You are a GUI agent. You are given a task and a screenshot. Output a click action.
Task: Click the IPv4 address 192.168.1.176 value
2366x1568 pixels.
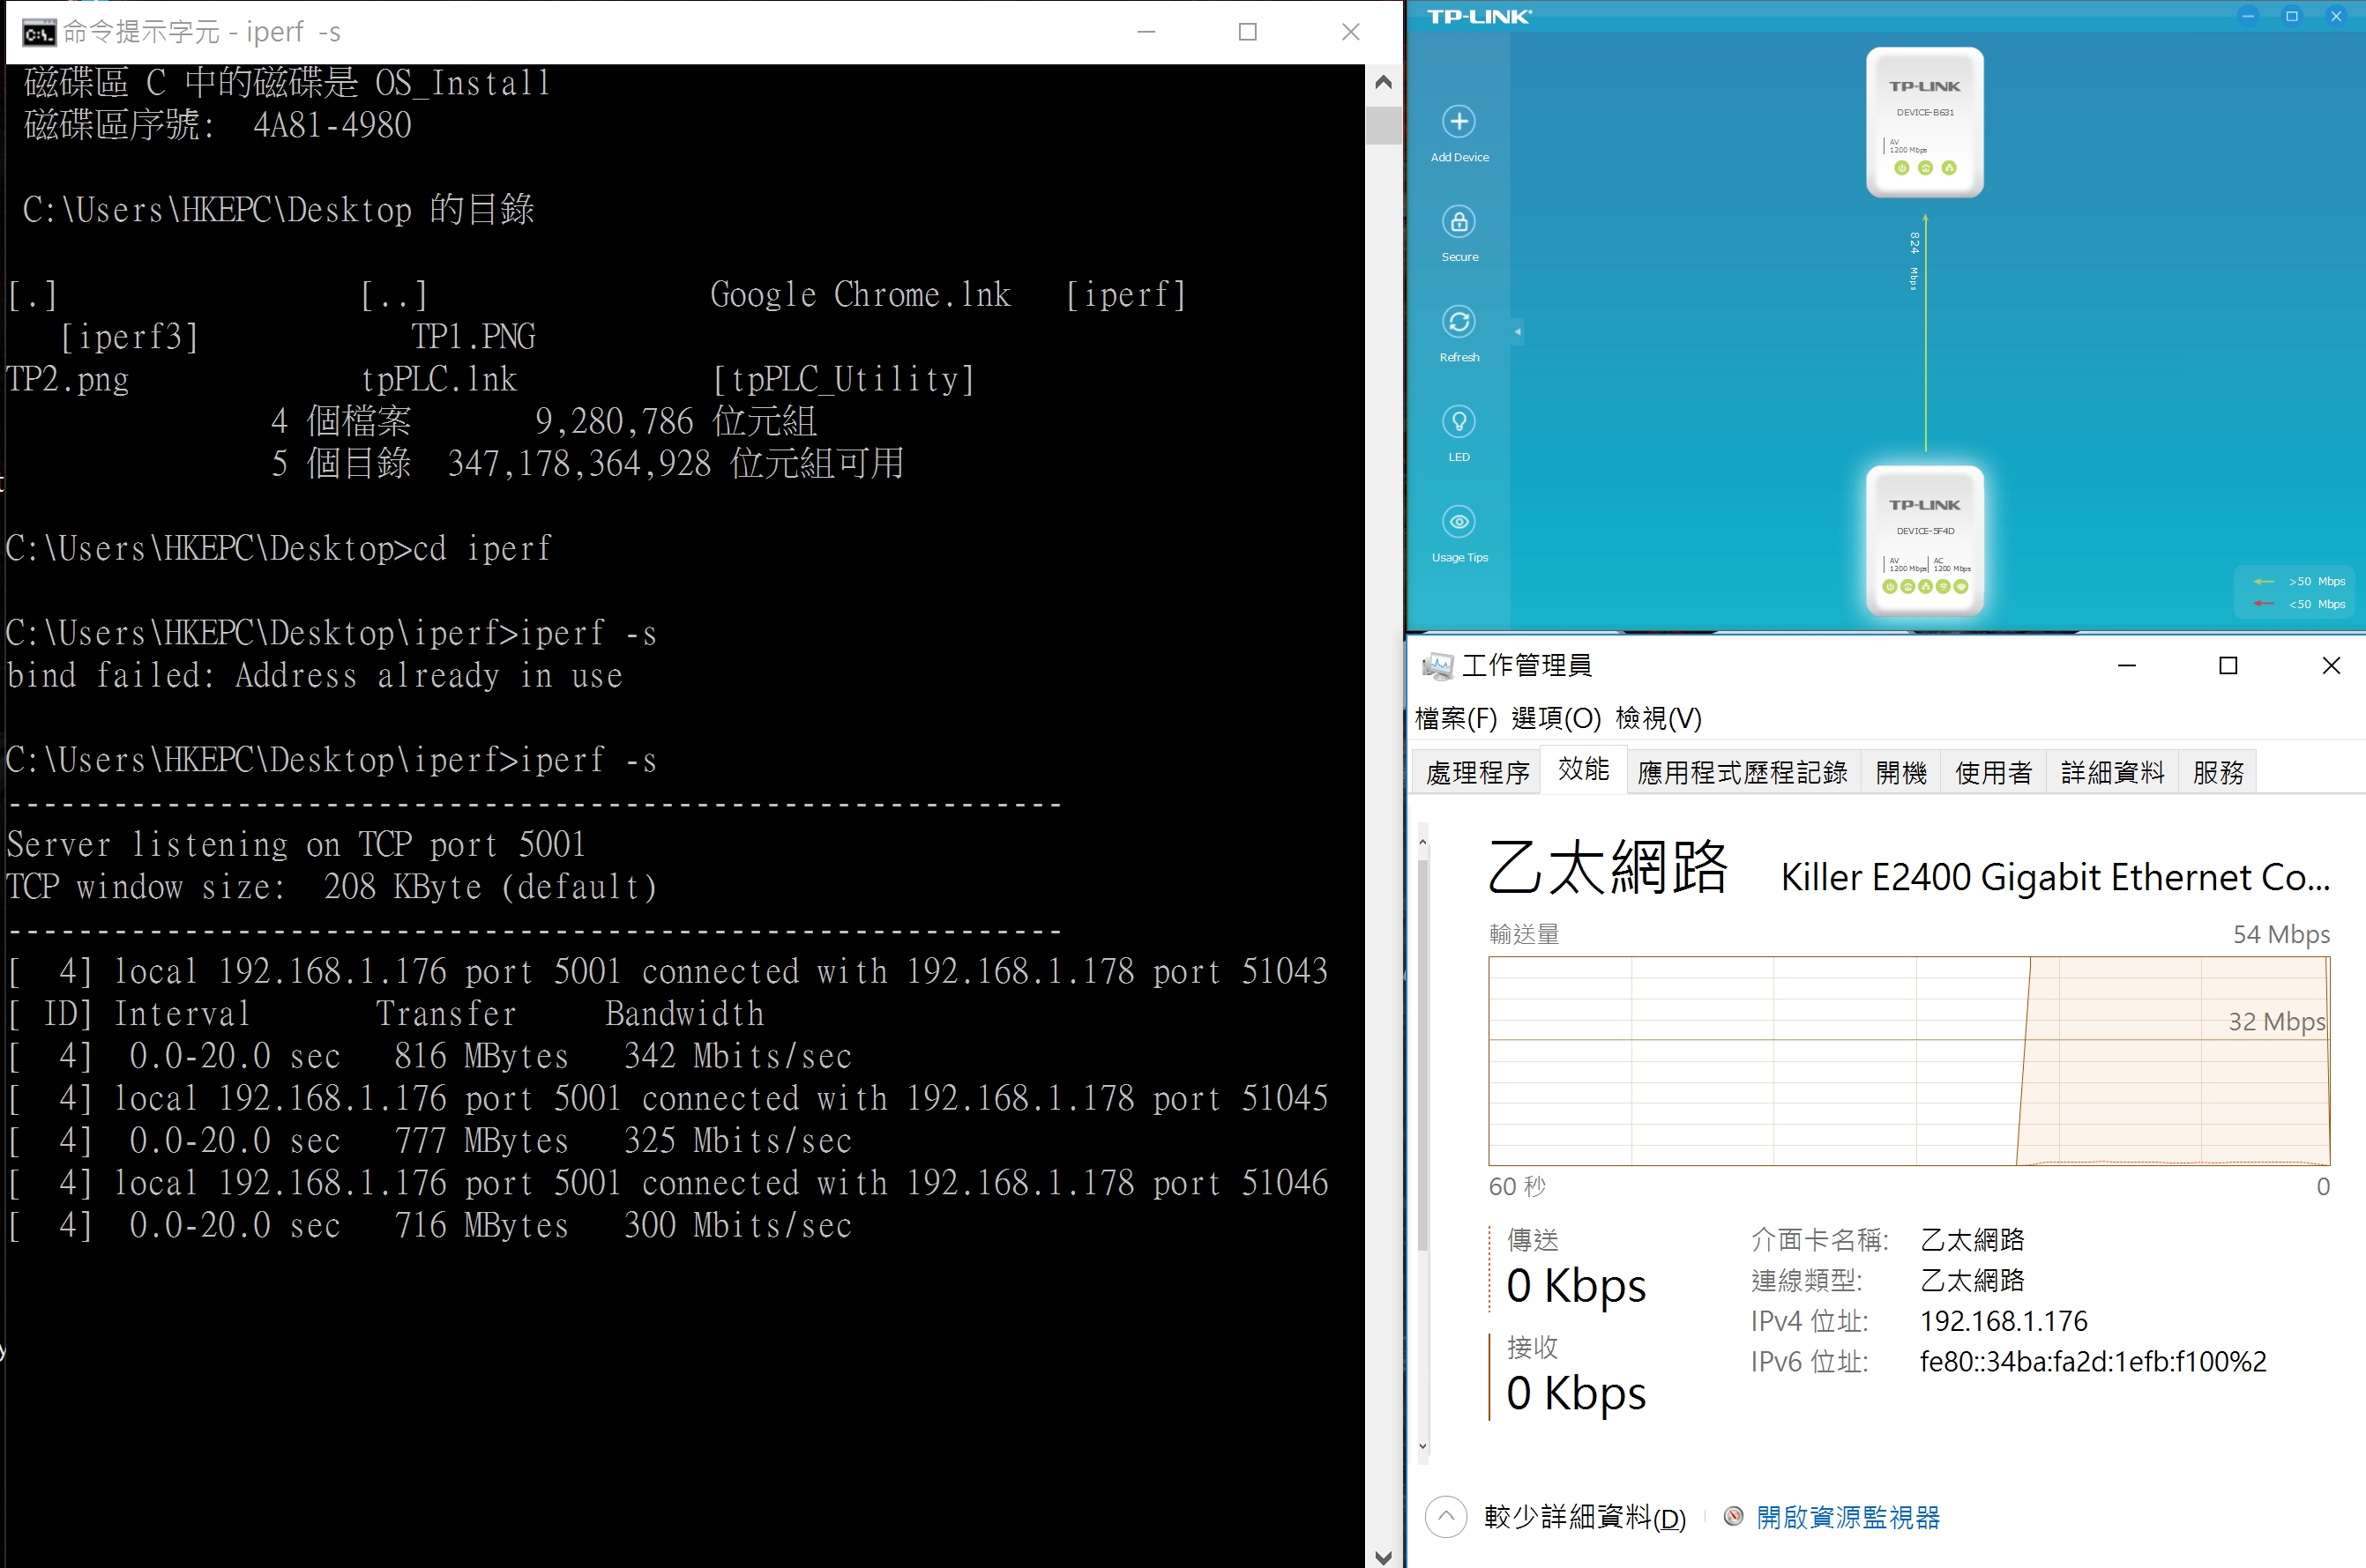point(2003,1321)
